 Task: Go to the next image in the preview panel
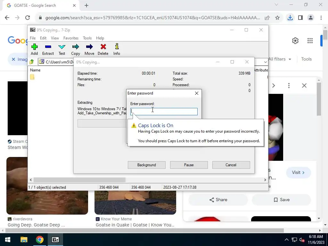(x=274, y=85)
